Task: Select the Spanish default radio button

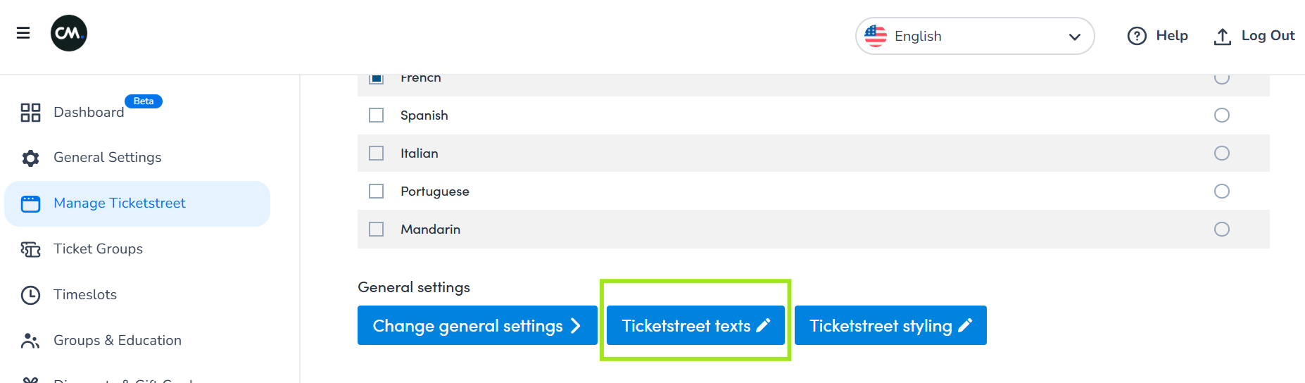Action: pos(1222,115)
